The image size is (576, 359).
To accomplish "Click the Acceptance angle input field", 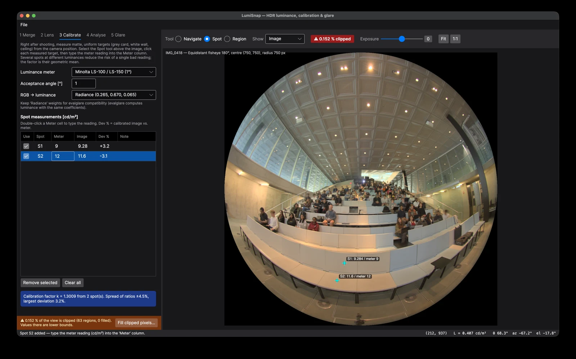I will tap(84, 84).
